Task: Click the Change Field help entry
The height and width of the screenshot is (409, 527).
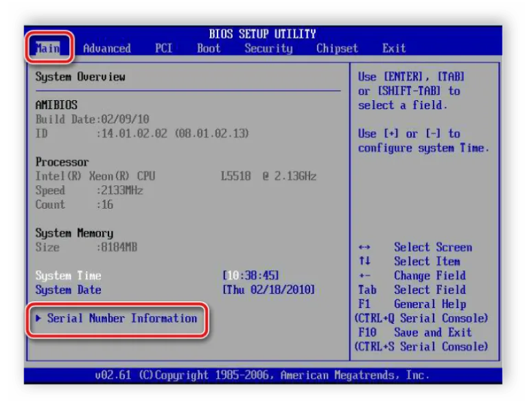Action: pos(412,276)
